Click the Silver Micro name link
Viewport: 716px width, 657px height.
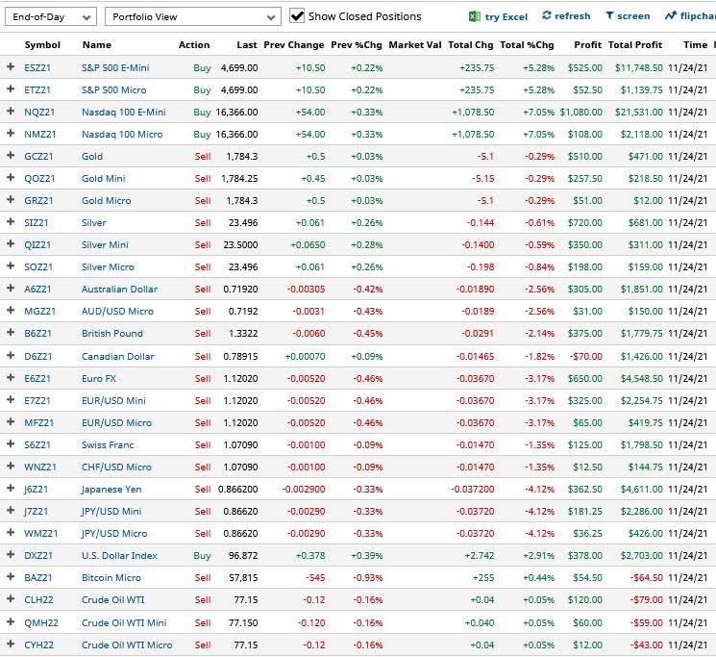[108, 267]
